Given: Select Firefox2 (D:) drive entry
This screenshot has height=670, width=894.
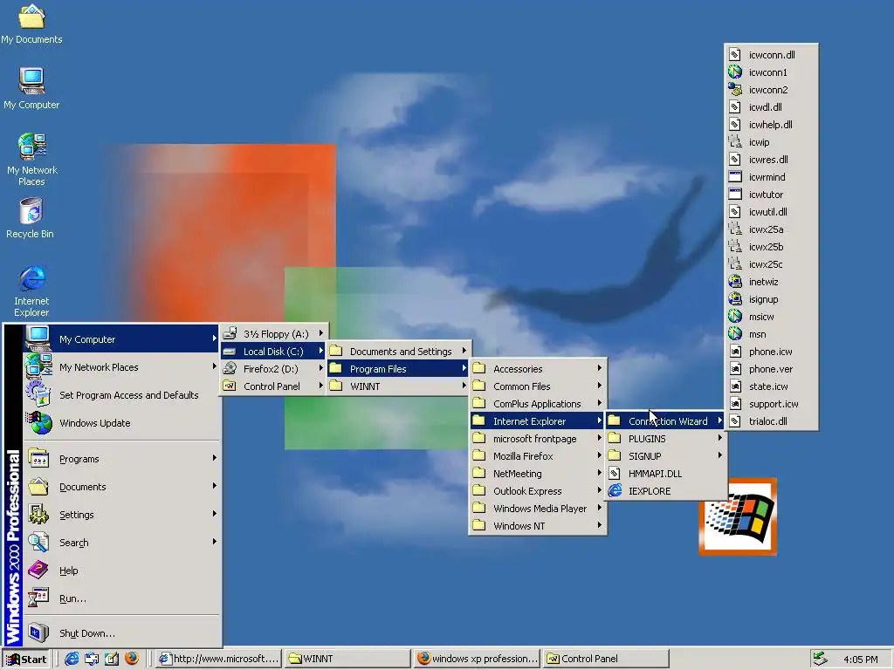Looking at the screenshot, I should coord(273,369).
